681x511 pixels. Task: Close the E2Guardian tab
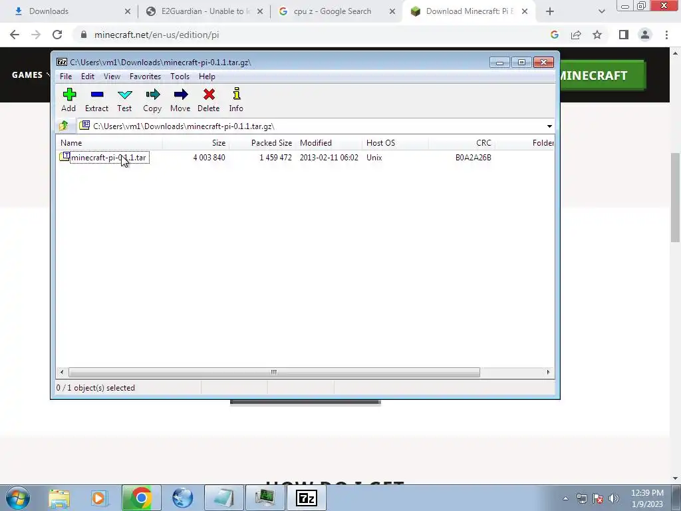pos(260,11)
